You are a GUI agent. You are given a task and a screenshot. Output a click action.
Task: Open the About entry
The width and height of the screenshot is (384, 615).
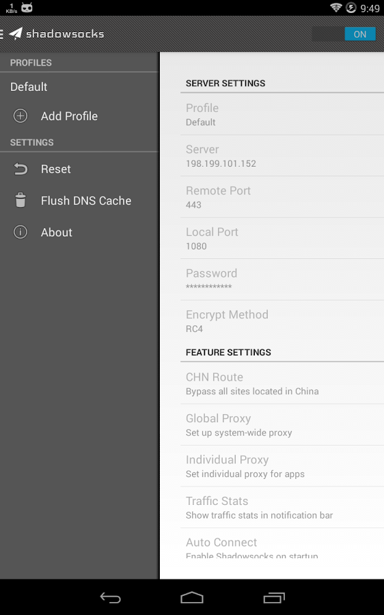coord(79,232)
